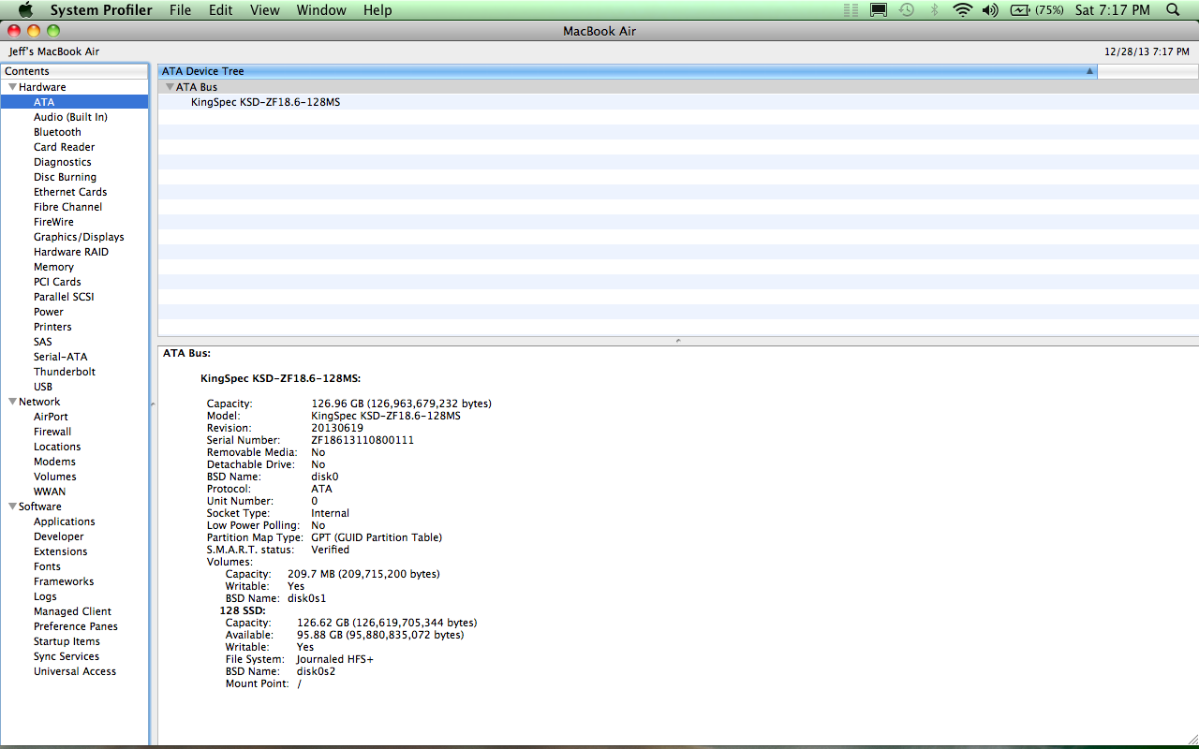Screen dimensions: 1199x749
Task: Collapse the ATA Bus disclosure triangle
Action: [170, 87]
